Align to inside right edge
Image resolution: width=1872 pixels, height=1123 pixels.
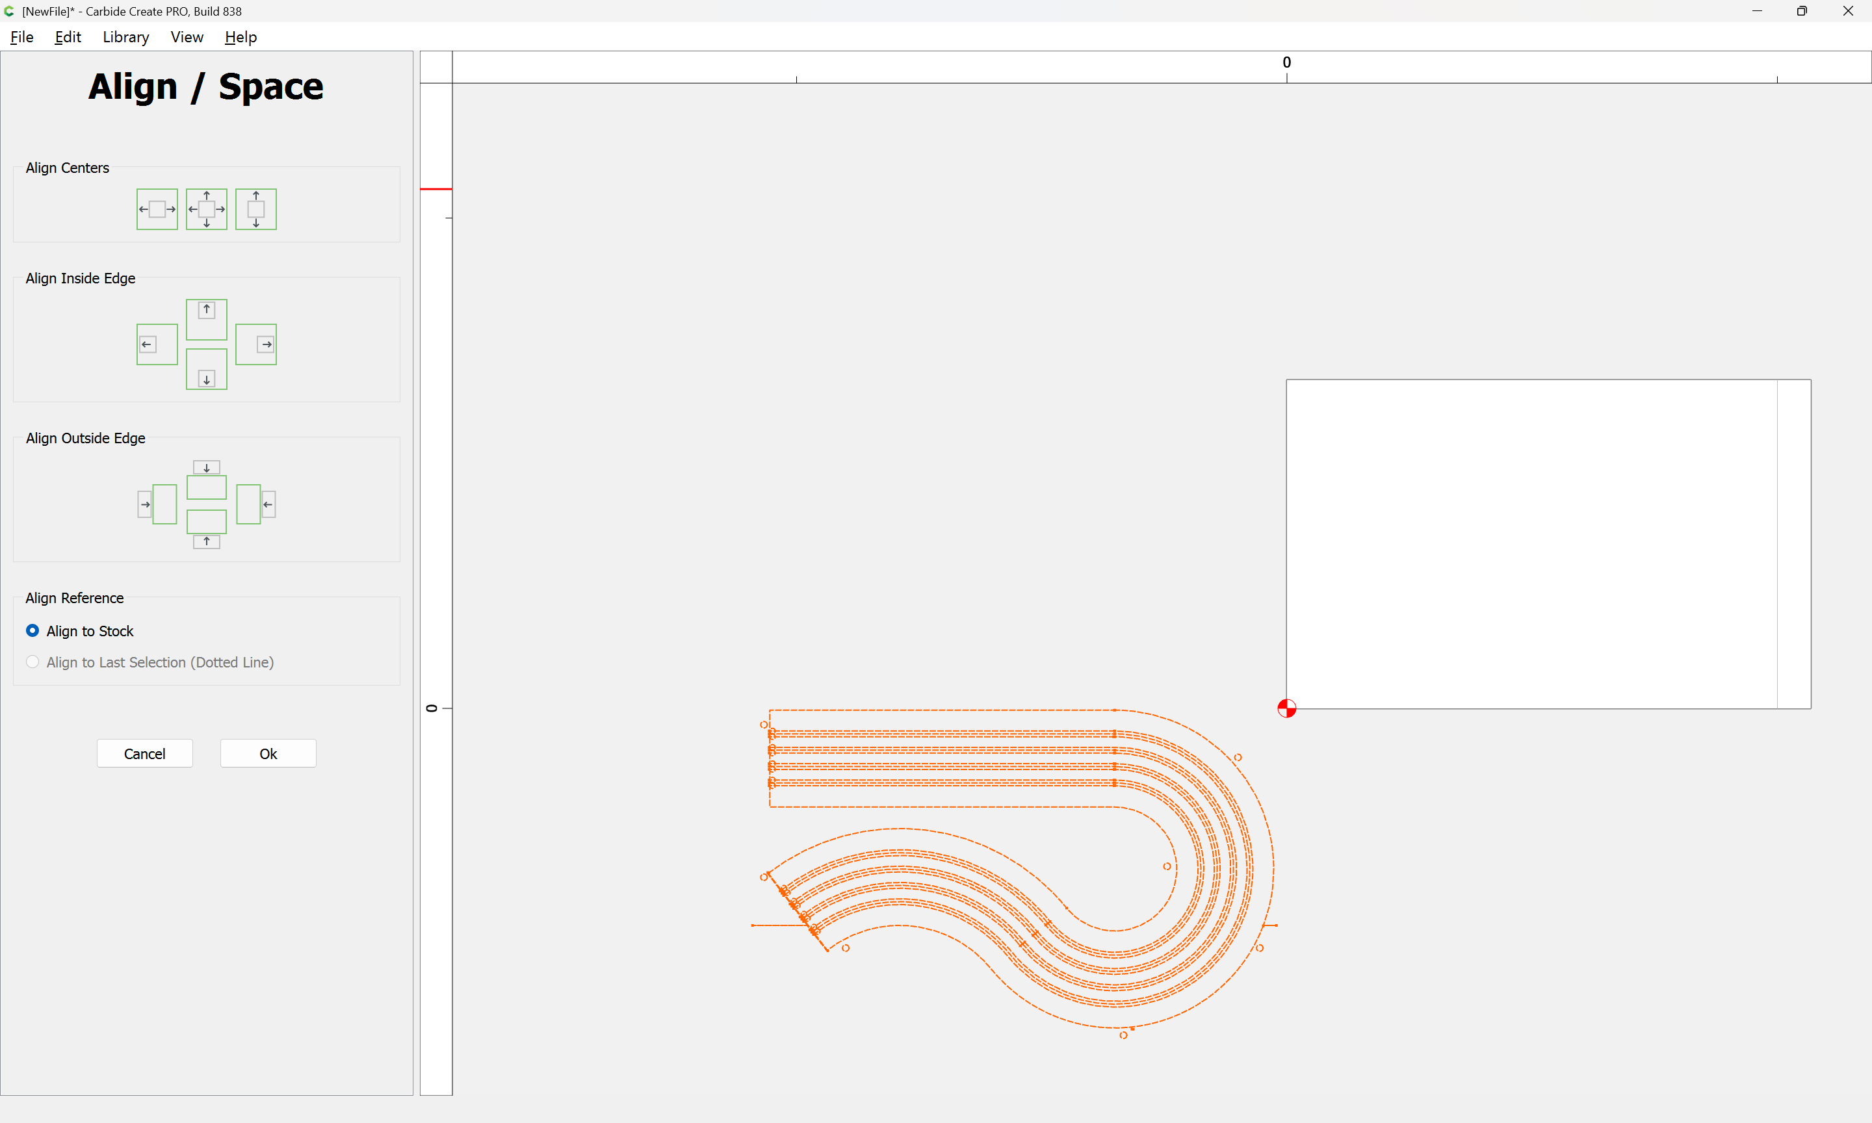tap(255, 344)
